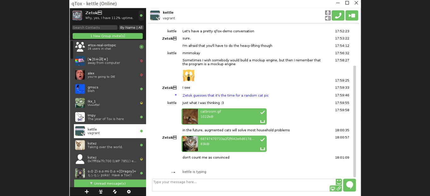Send a screenshot via the monitor icon
This screenshot has width=430, height=196.
click(333, 188)
